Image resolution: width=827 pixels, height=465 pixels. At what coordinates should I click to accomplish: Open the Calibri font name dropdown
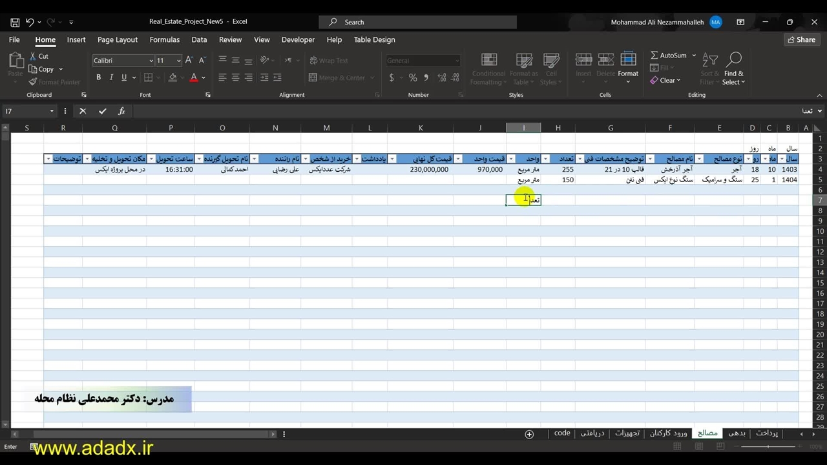(x=151, y=61)
